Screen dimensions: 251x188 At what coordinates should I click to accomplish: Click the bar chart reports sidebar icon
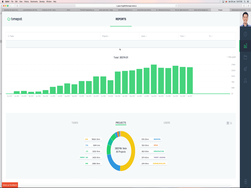245,46
